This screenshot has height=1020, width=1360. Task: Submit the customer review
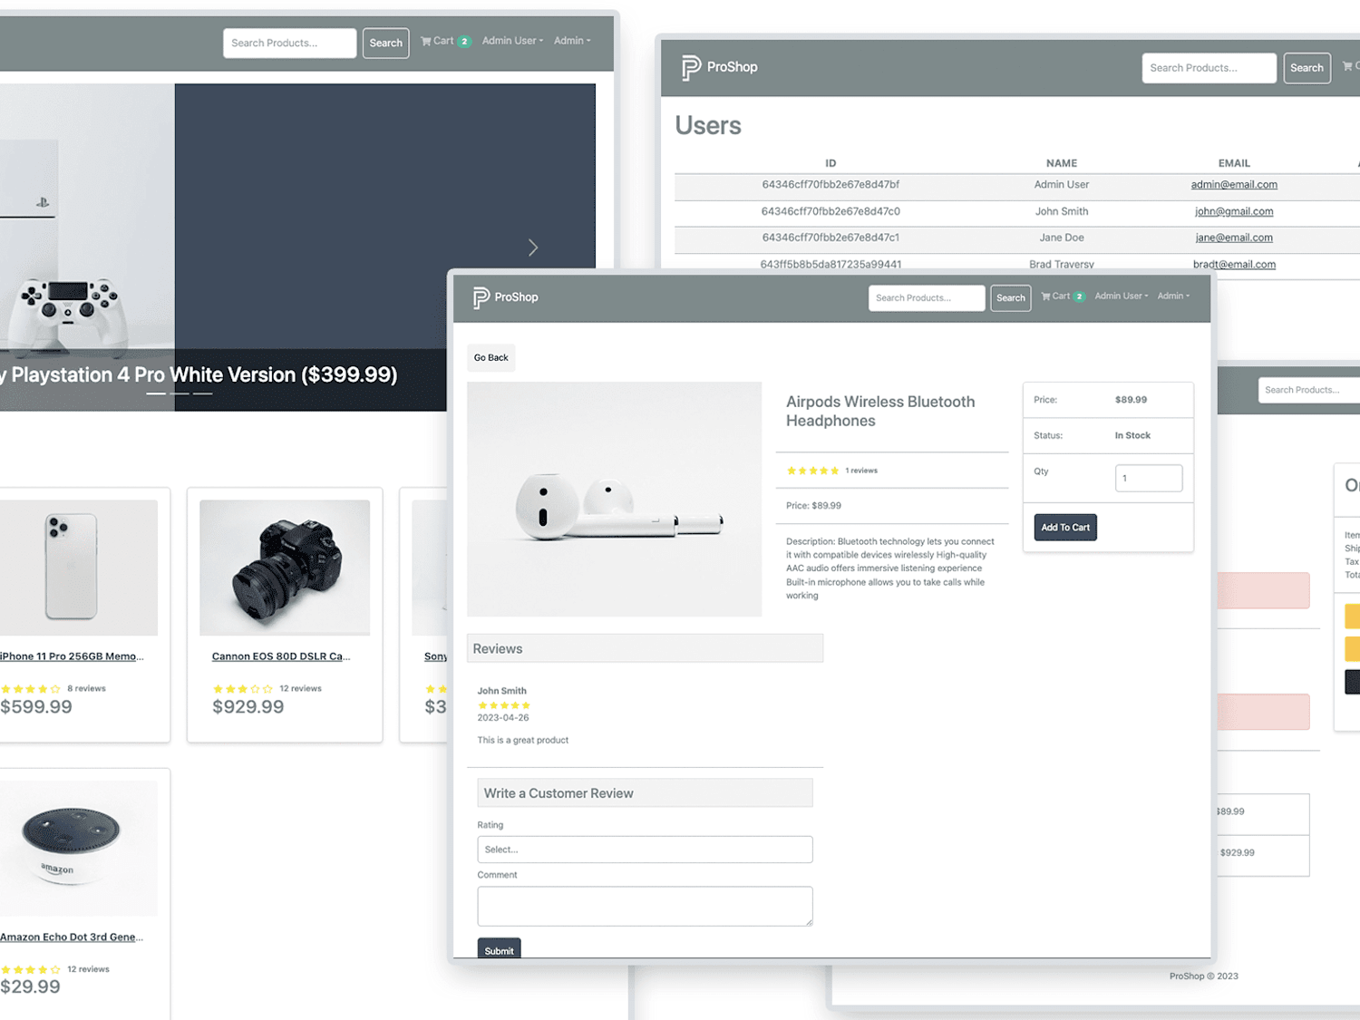pos(499,948)
